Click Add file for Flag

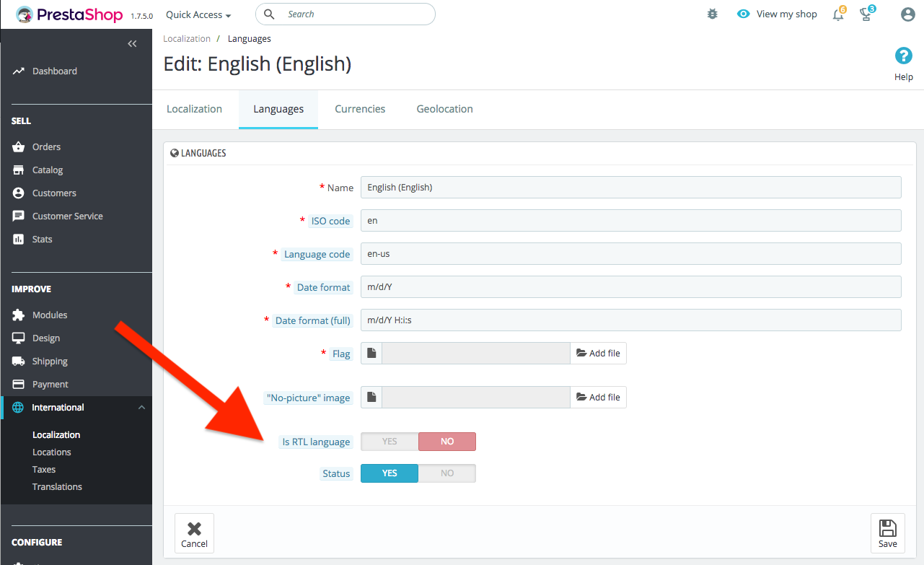(x=598, y=354)
